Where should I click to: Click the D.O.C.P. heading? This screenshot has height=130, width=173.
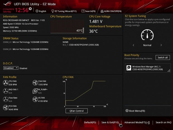(8, 63)
